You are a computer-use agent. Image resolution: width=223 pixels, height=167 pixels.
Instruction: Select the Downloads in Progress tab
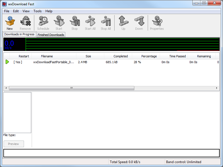pos(19,35)
